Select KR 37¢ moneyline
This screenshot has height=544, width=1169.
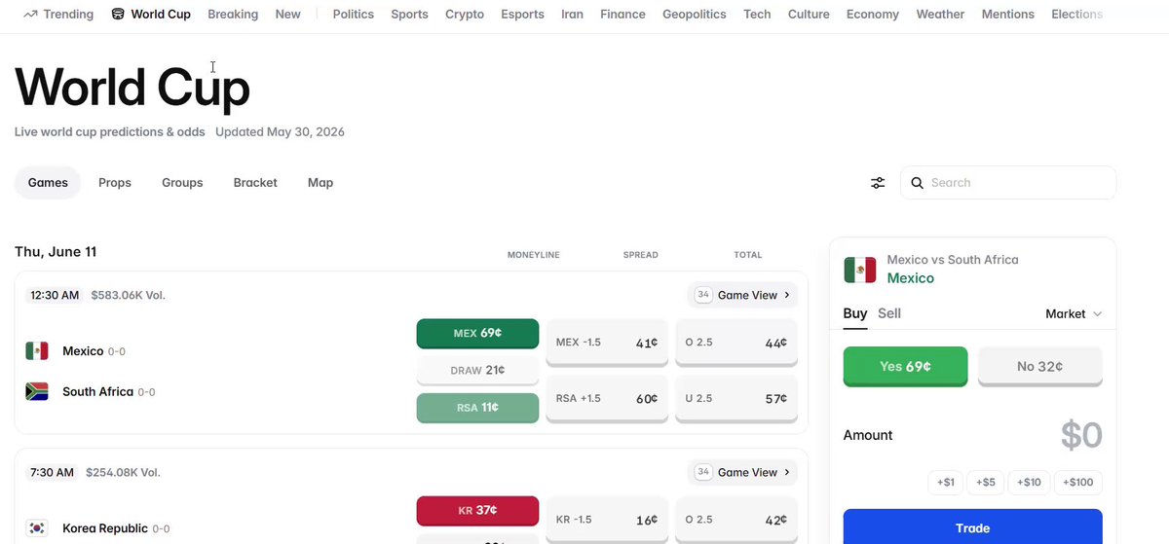tap(477, 511)
